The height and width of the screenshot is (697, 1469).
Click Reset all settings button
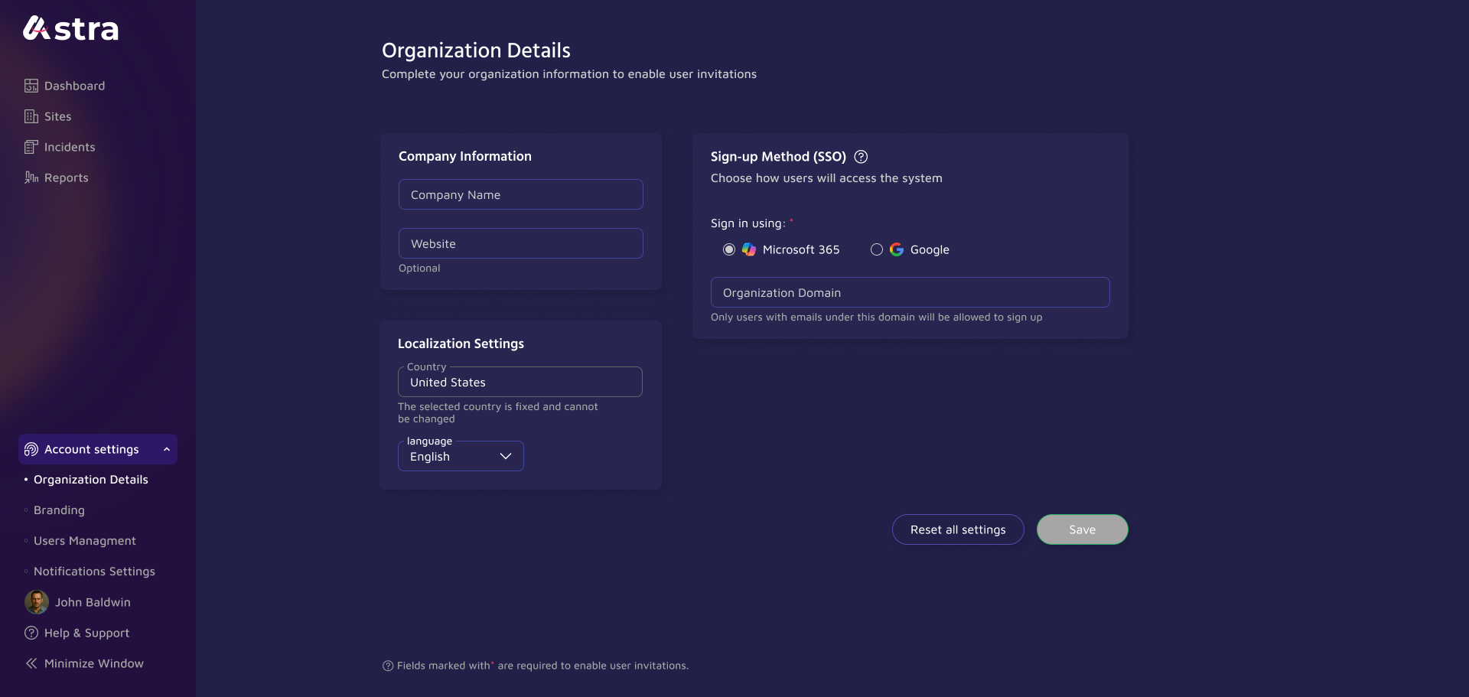(x=958, y=529)
